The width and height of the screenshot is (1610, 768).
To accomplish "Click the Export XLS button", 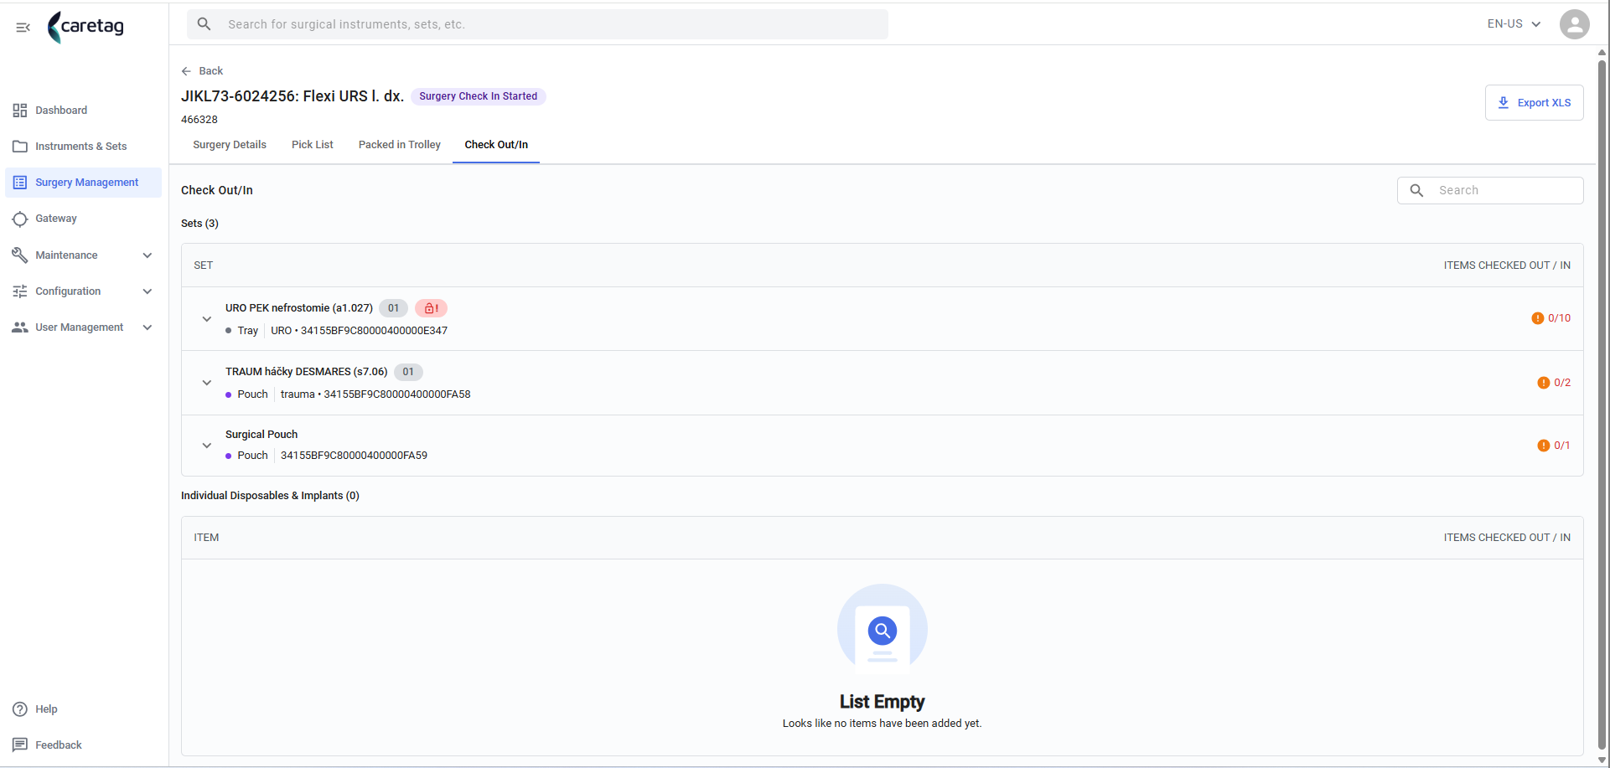I will click(1534, 103).
